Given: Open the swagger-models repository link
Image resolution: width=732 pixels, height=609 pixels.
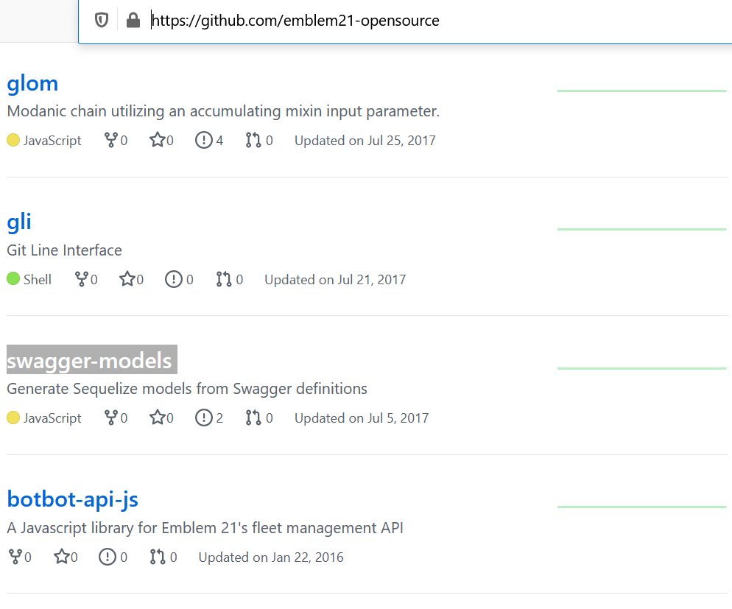Looking at the screenshot, I should point(89,361).
